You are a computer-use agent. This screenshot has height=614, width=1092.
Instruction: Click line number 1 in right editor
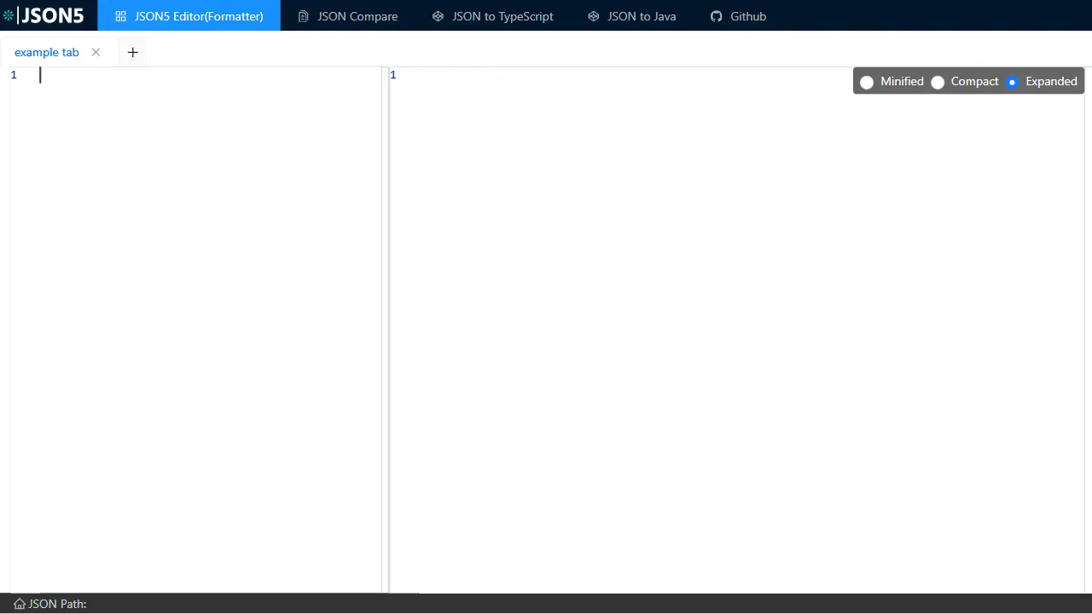point(392,75)
